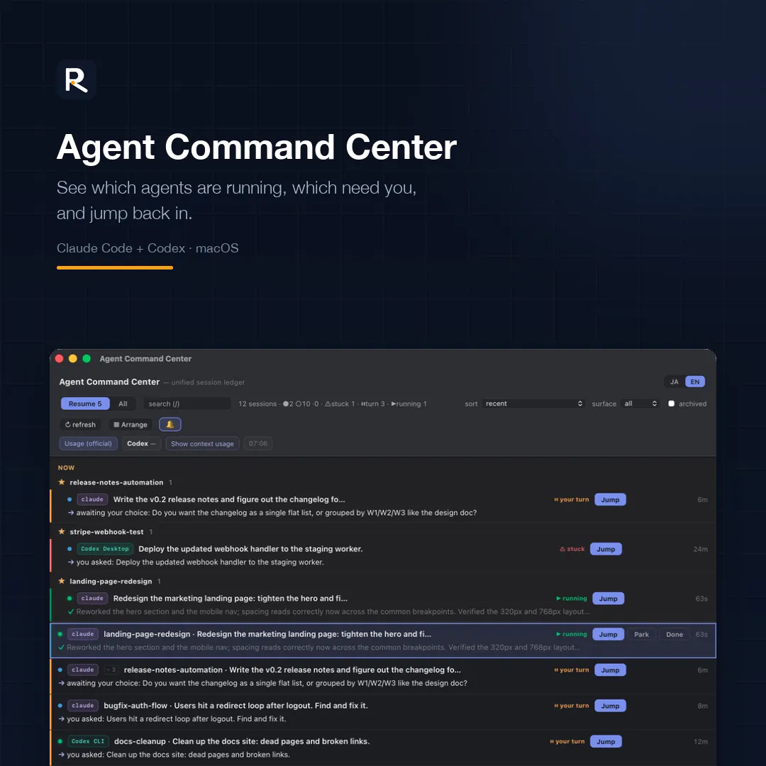The width and height of the screenshot is (766, 766).
Task: Click the 8m elapsed time
Action: (702, 706)
